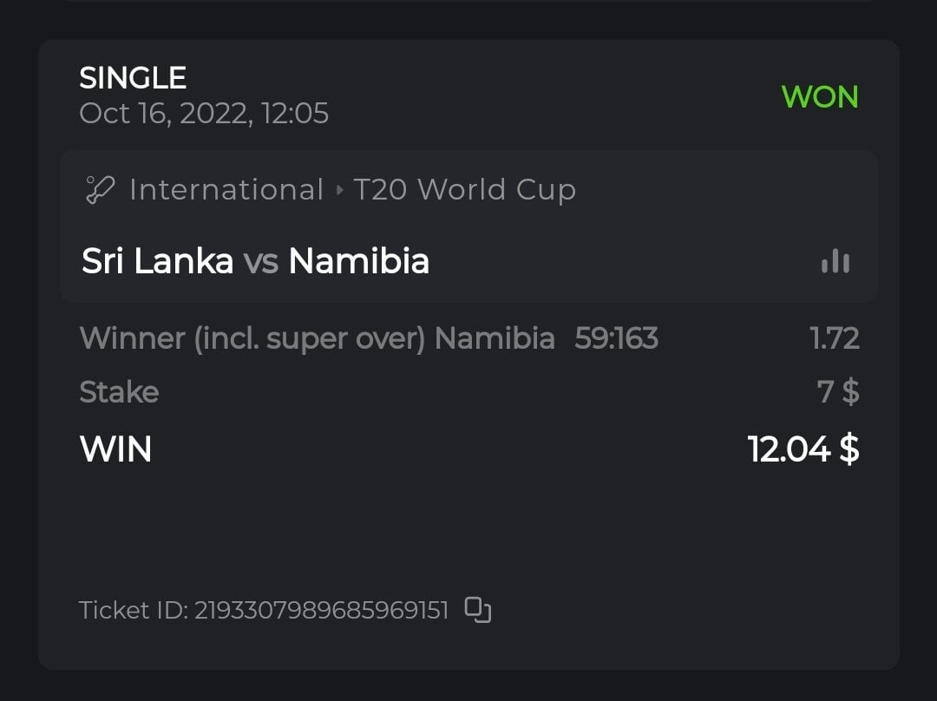Click the Winner (incl. super over) Namibia selection
The image size is (937, 701).
tap(317, 338)
